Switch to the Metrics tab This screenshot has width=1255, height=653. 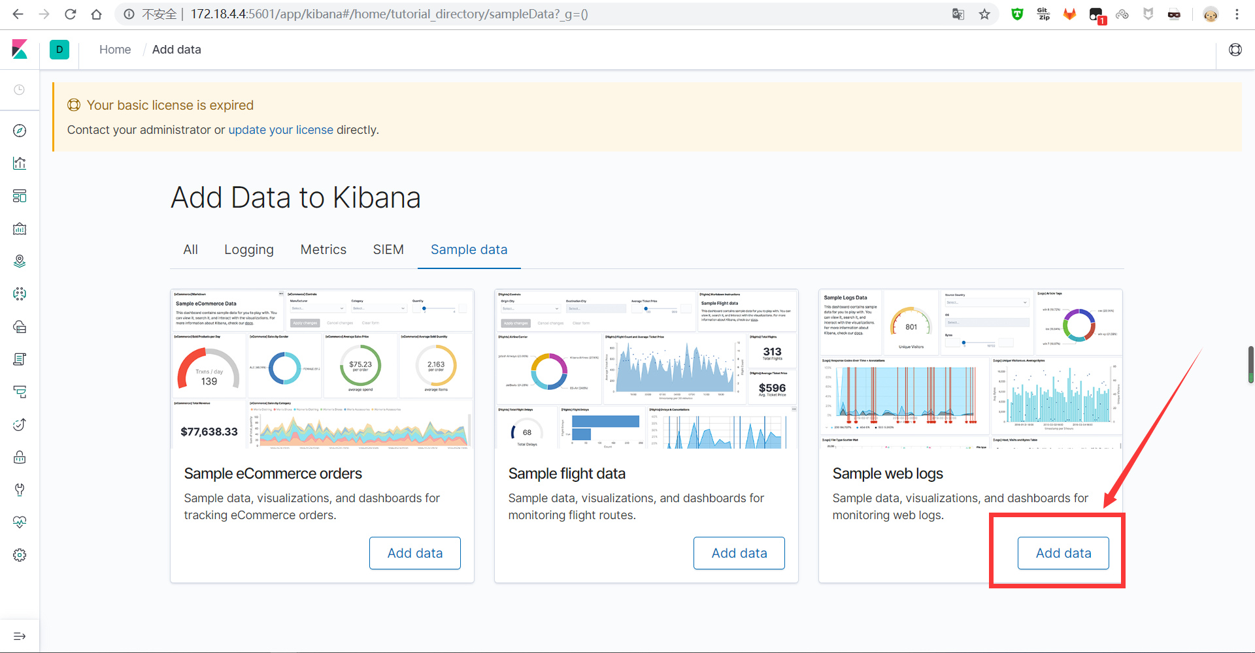[324, 249]
